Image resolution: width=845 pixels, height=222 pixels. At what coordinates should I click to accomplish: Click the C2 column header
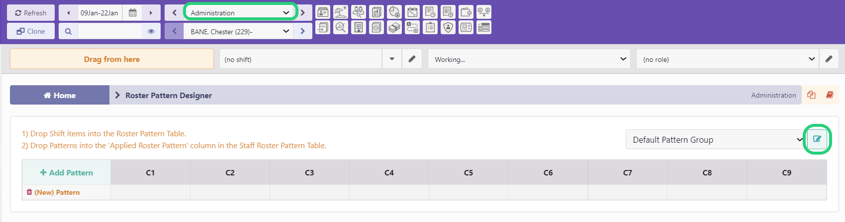click(x=230, y=172)
